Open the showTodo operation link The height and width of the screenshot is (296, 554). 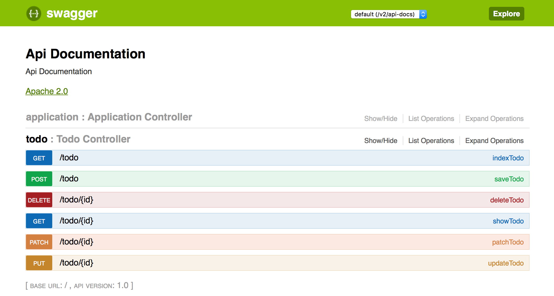(508, 221)
